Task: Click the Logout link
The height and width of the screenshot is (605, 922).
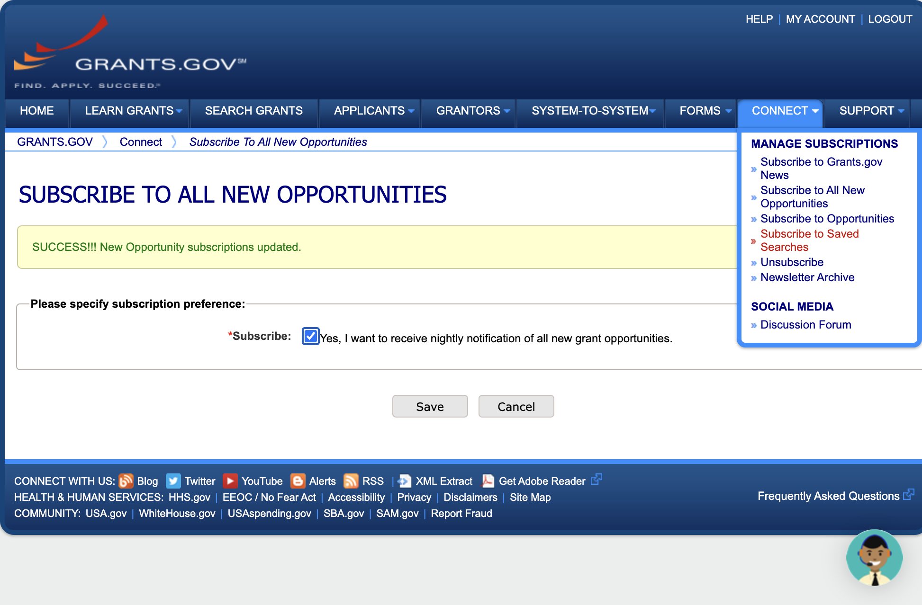Action: click(x=890, y=19)
